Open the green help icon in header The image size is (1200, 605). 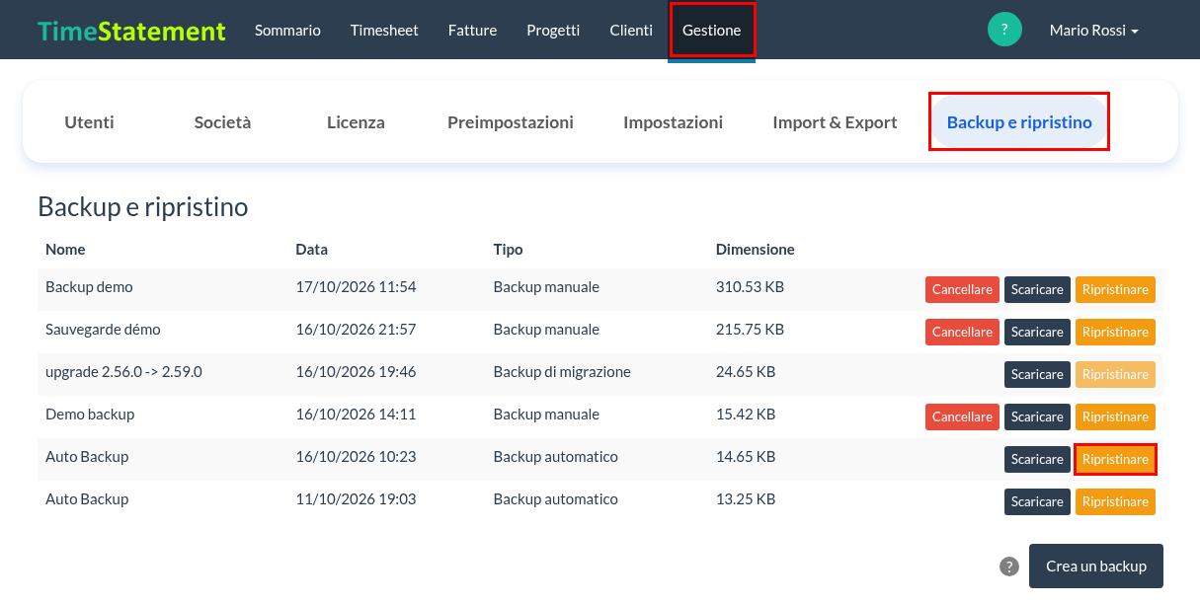tap(1004, 30)
